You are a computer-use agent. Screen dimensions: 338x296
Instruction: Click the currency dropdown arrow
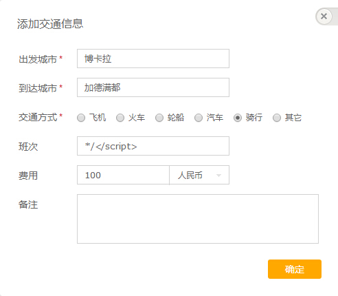[218, 176]
